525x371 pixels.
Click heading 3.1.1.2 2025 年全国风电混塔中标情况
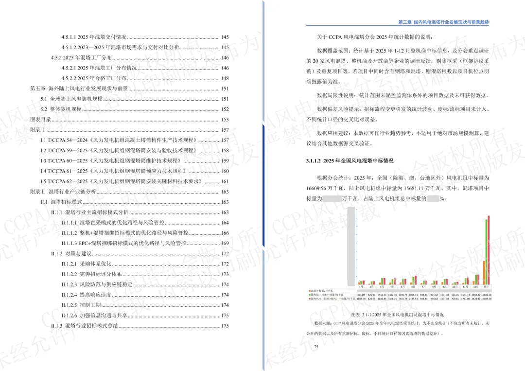pos(350,161)
